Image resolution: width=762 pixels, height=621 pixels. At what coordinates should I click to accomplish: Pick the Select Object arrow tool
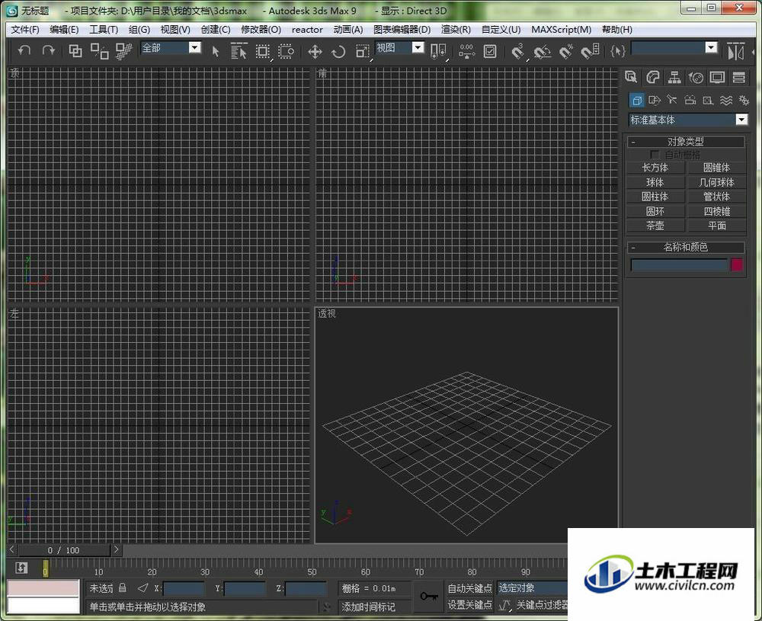pos(216,51)
